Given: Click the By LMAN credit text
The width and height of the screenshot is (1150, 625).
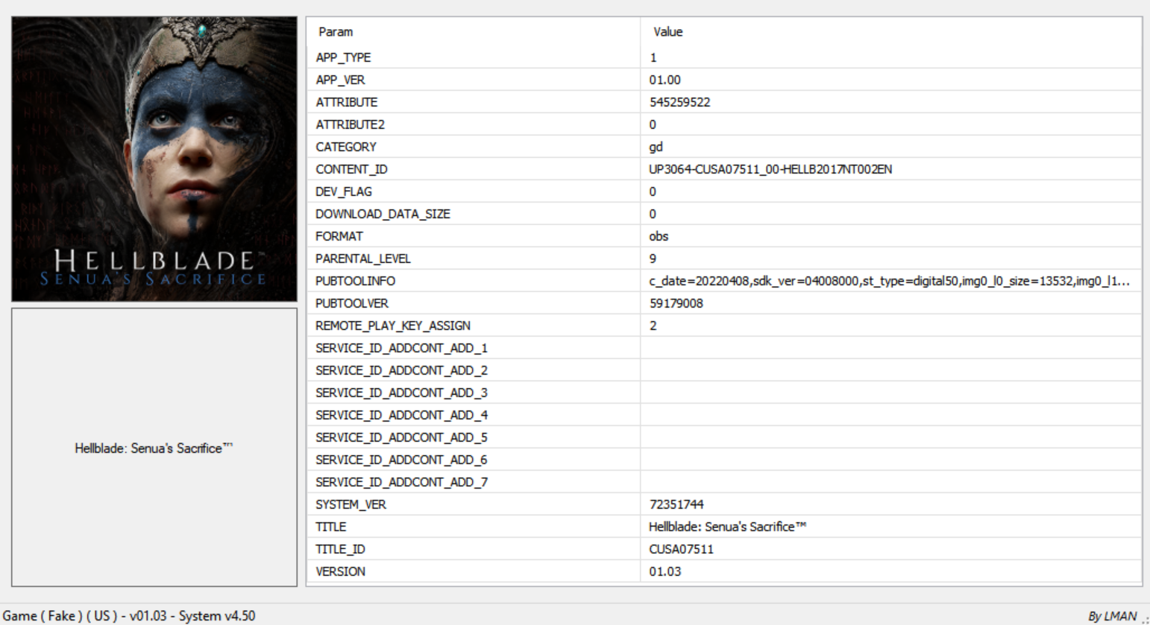Looking at the screenshot, I should (x=1112, y=616).
